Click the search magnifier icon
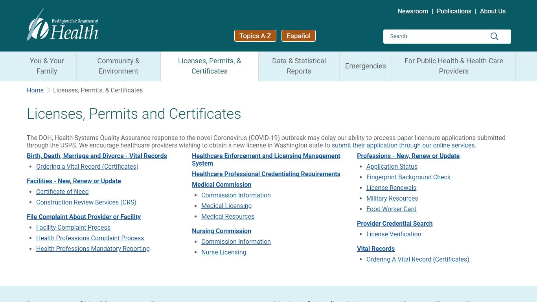Screen dimensions: 537x302 tap(495, 37)
